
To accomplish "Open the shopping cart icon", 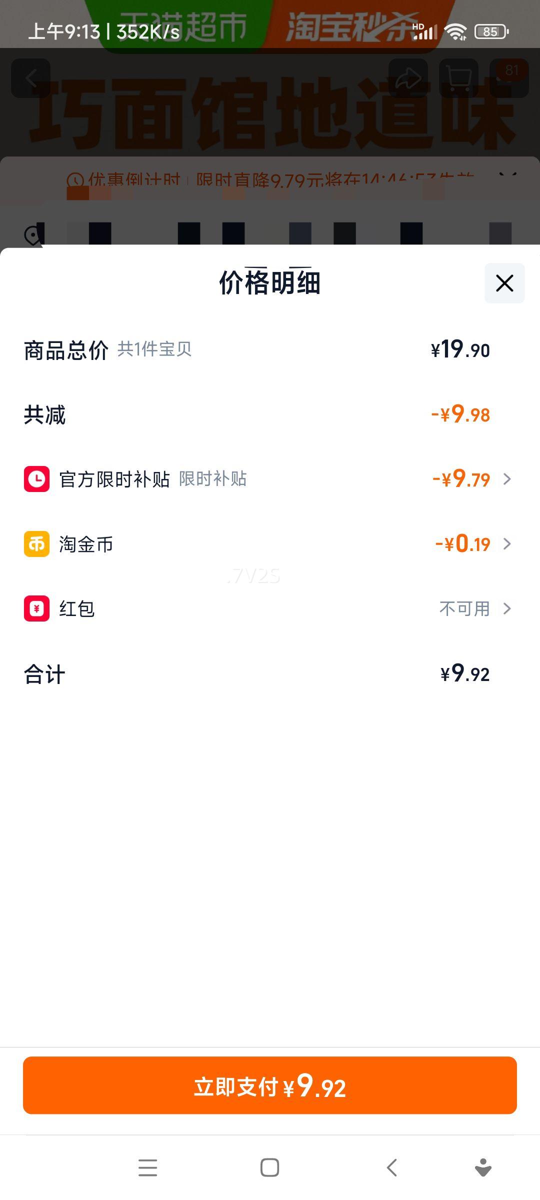I will 458,78.
